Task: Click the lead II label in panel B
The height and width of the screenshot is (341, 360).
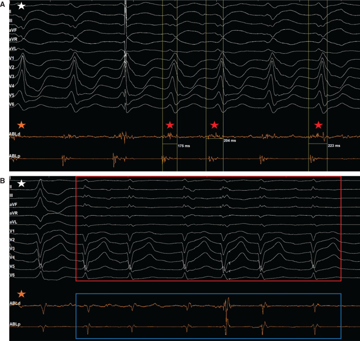Action: [x=11, y=187]
